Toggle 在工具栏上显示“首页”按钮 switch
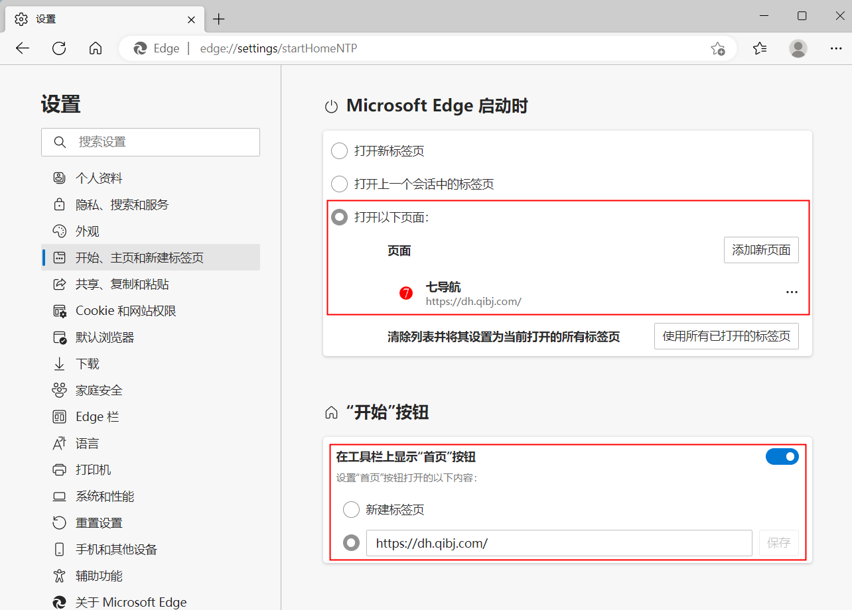Image resolution: width=852 pixels, height=610 pixels. click(x=782, y=457)
